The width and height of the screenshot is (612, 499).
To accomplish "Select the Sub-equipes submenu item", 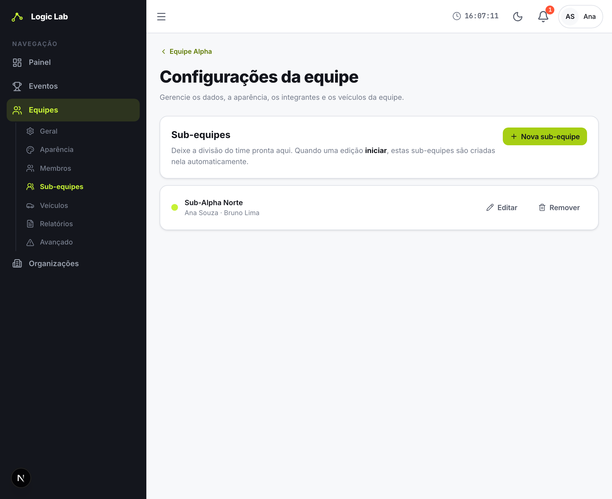I will (x=80, y=187).
